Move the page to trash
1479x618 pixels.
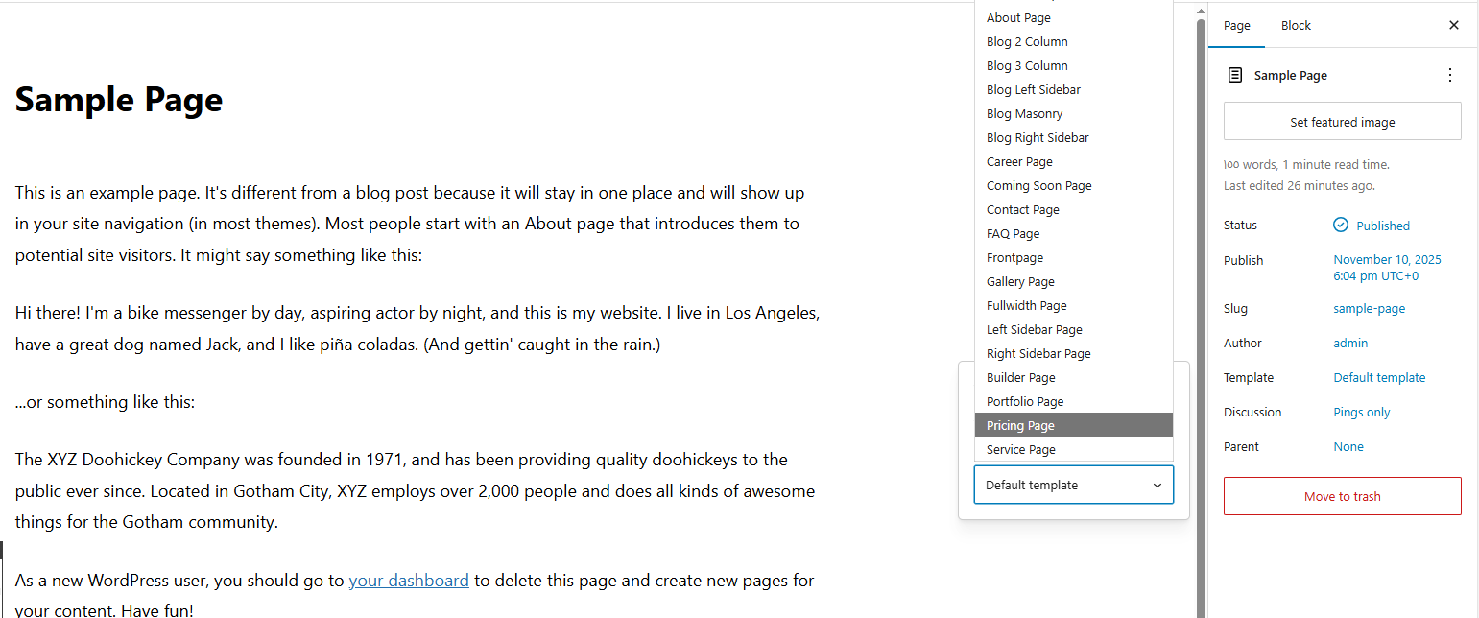click(1342, 496)
